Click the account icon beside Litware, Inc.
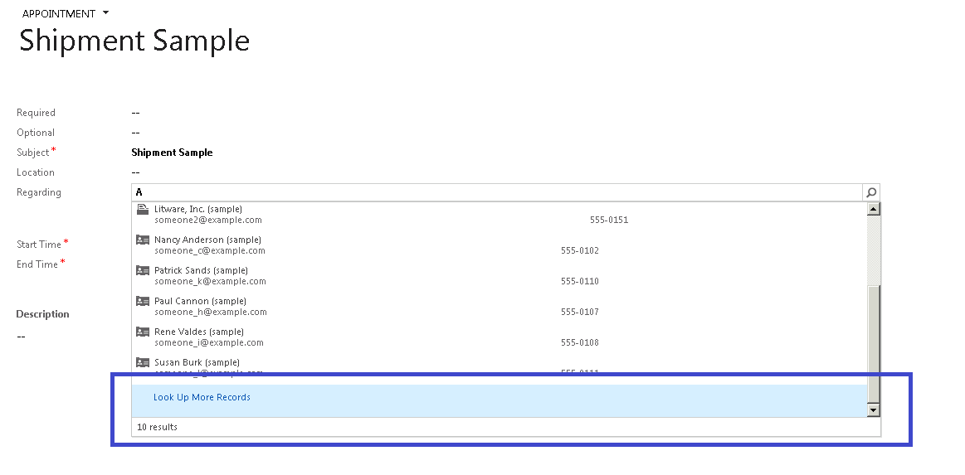 (x=143, y=209)
